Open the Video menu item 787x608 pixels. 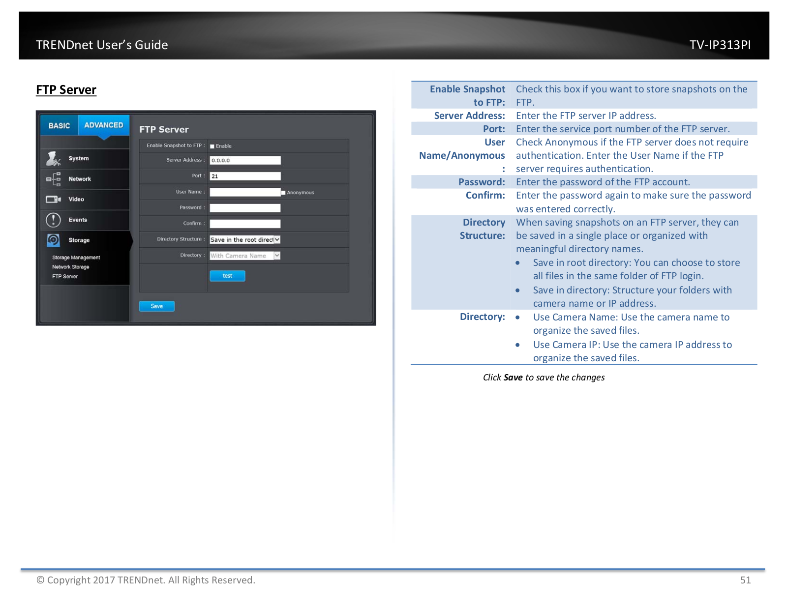(85, 199)
